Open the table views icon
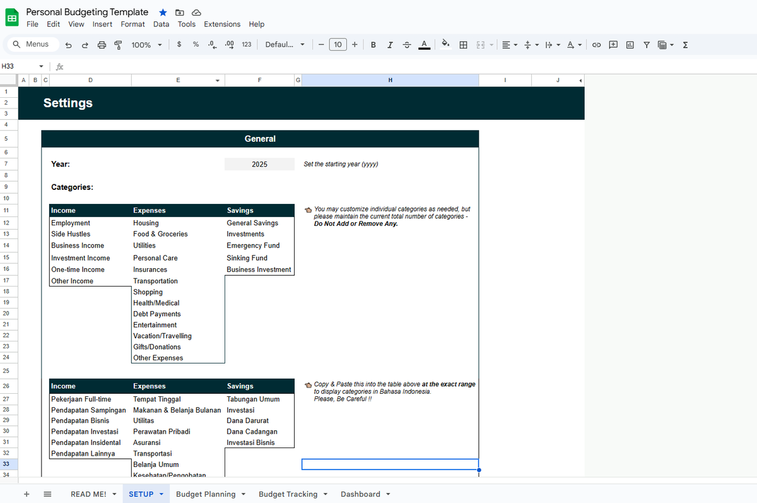 (662, 45)
